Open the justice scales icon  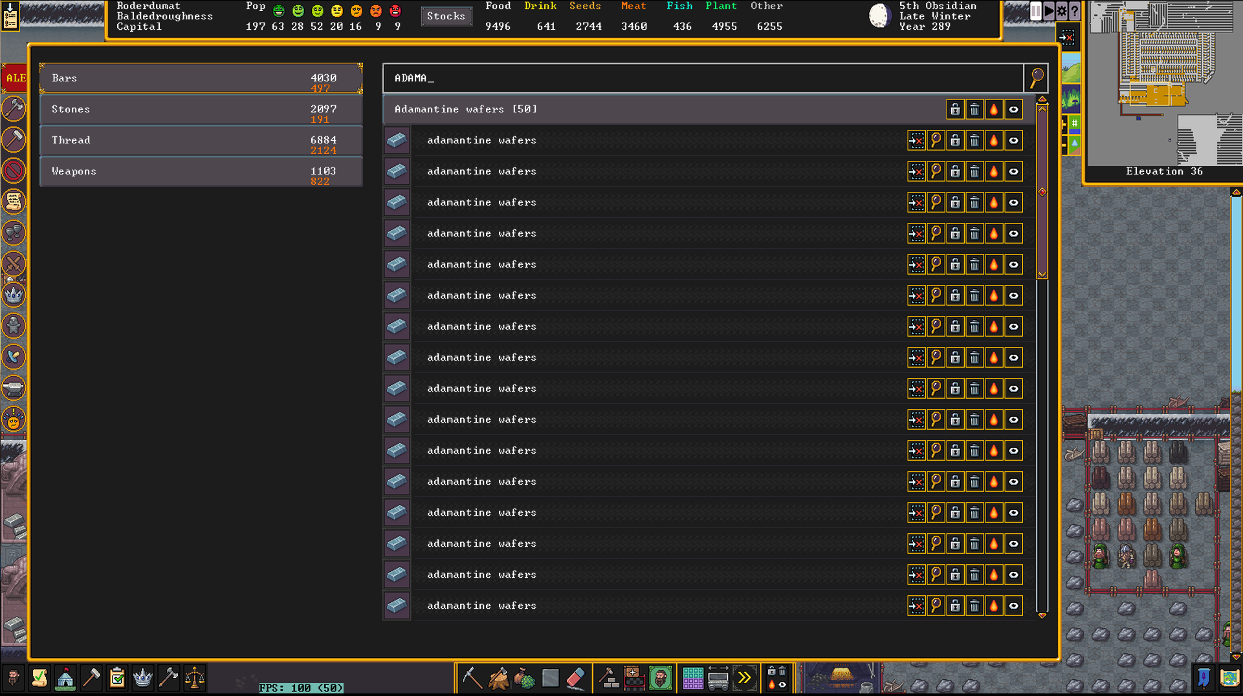[195, 678]
